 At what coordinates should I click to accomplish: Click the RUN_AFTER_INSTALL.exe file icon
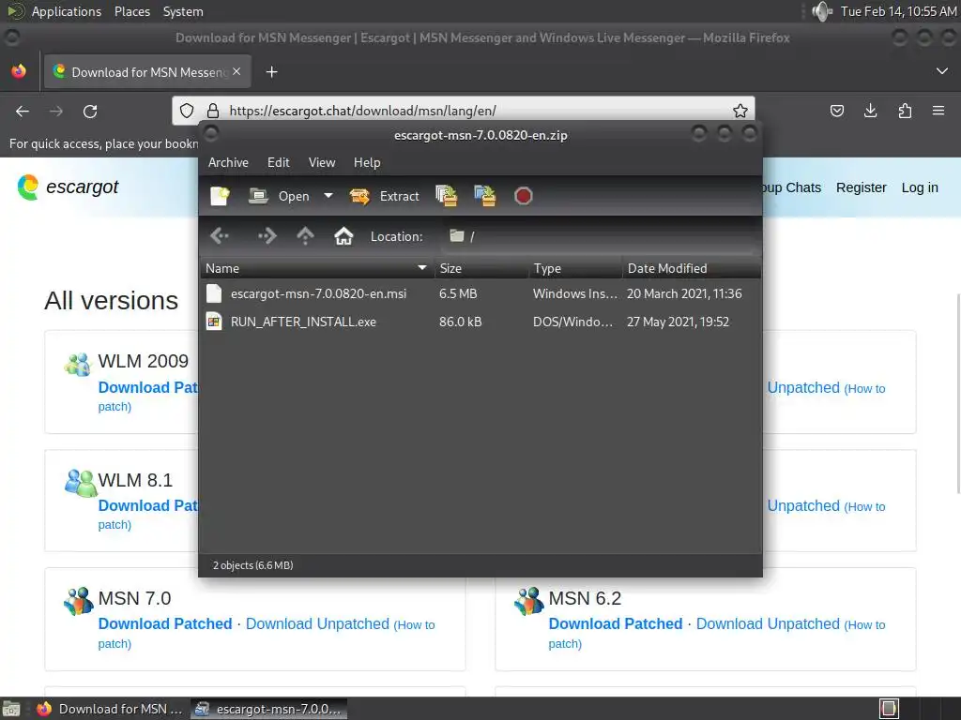(x=214, y=322)
